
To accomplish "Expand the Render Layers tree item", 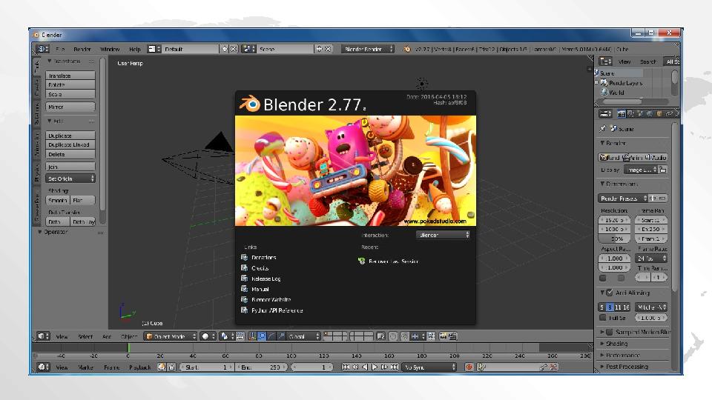I will click(596, 82).
